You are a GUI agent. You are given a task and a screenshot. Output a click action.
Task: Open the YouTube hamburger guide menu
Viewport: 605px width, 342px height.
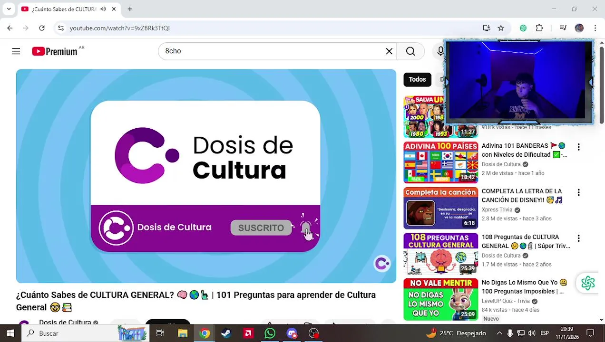(16, 51)
